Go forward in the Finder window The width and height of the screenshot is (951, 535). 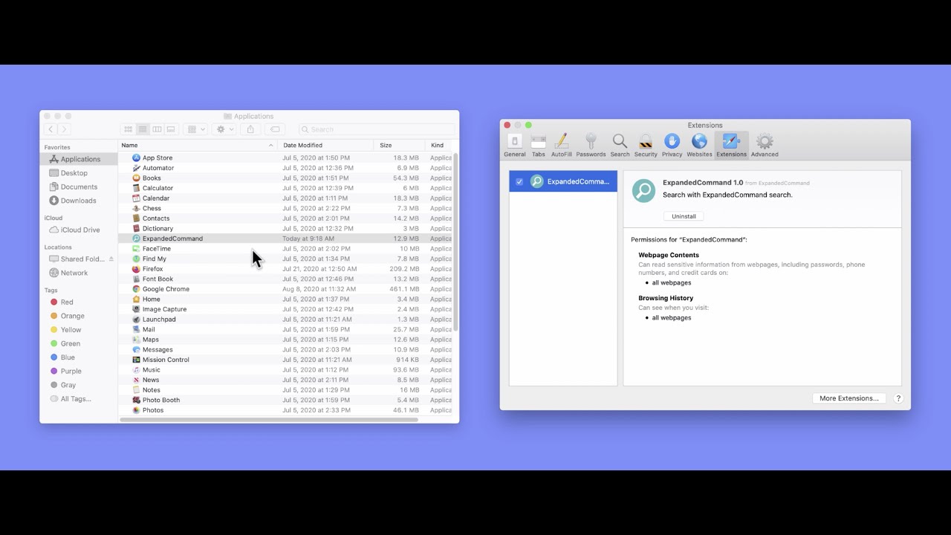(64, 129)
